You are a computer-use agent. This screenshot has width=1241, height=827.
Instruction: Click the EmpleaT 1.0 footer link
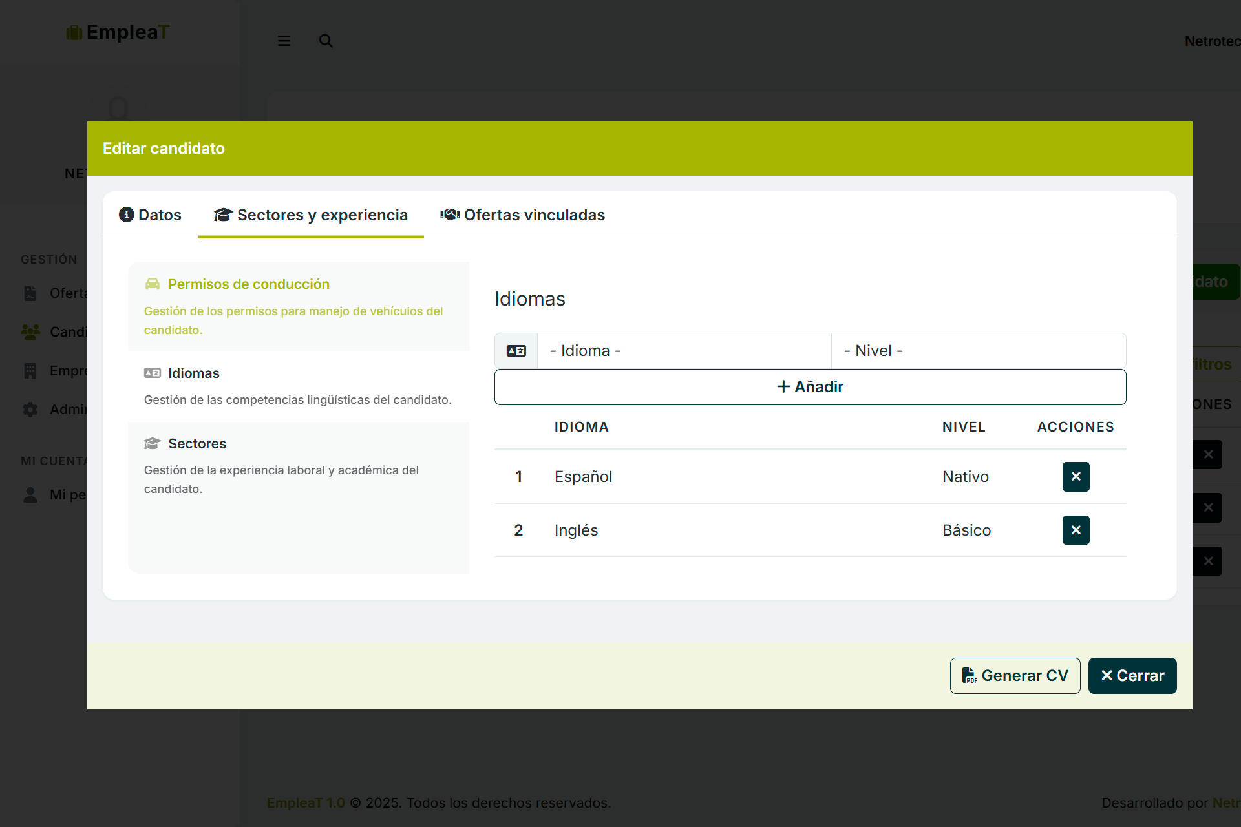306,803
